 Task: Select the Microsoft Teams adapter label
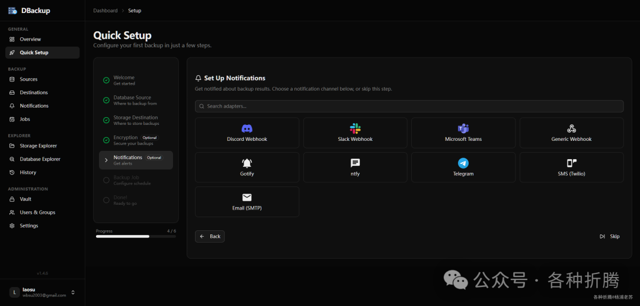tap(463, 139)
